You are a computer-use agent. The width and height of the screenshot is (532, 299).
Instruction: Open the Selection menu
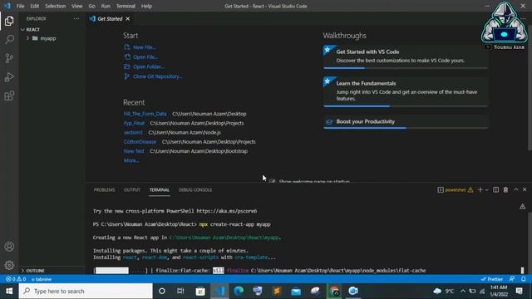56,6
